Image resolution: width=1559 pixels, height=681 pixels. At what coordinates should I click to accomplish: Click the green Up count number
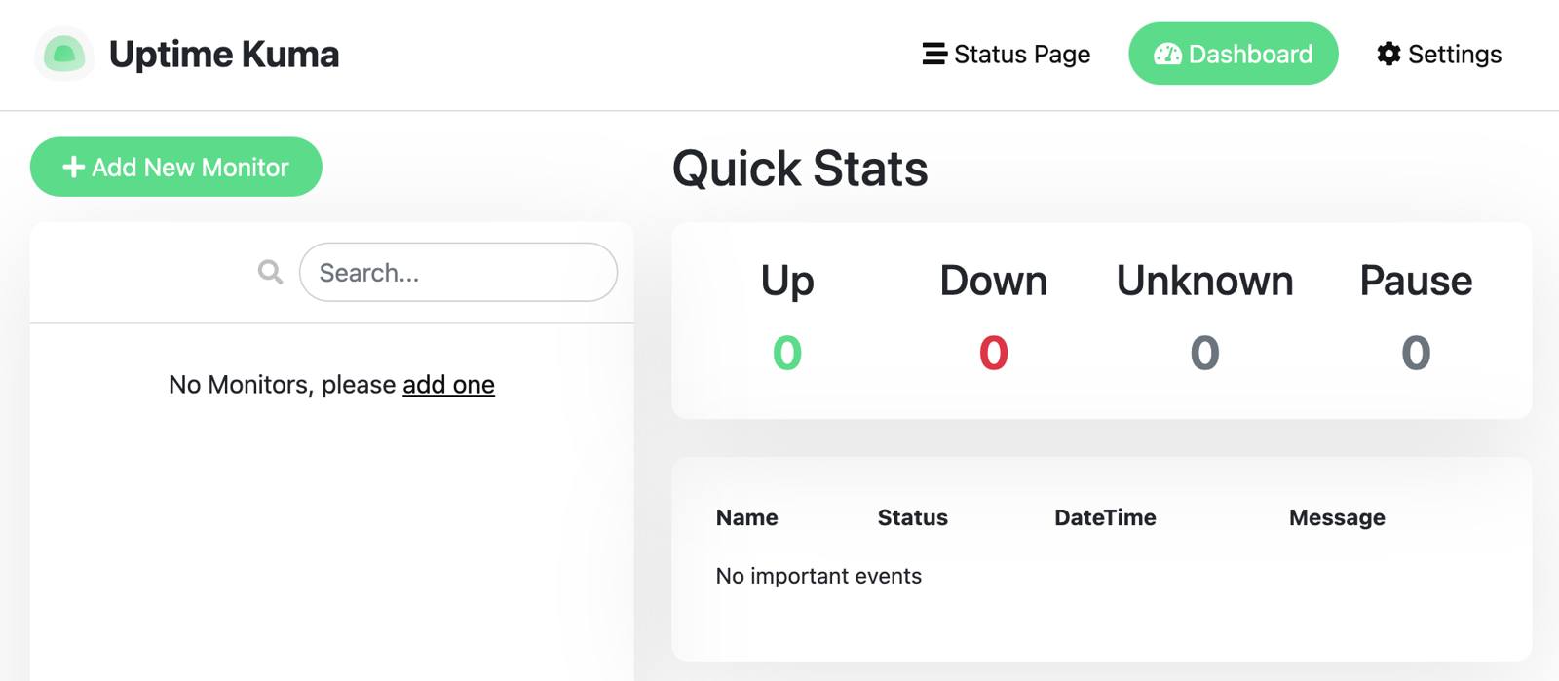(787, 353)
